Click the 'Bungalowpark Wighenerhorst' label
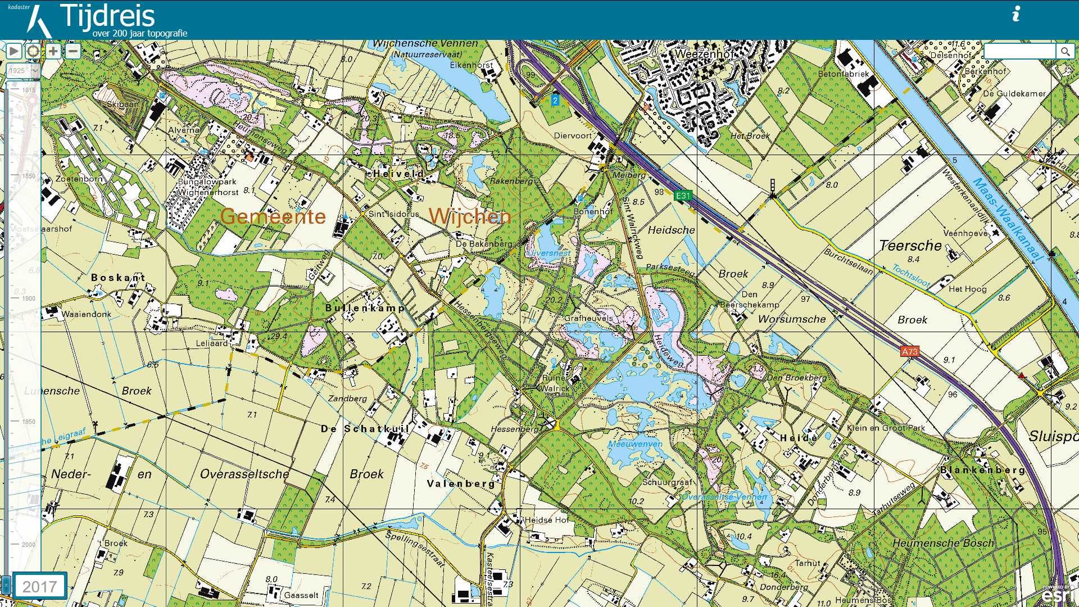The width and height of the screenshot is (1079, 607). [208, 187]
